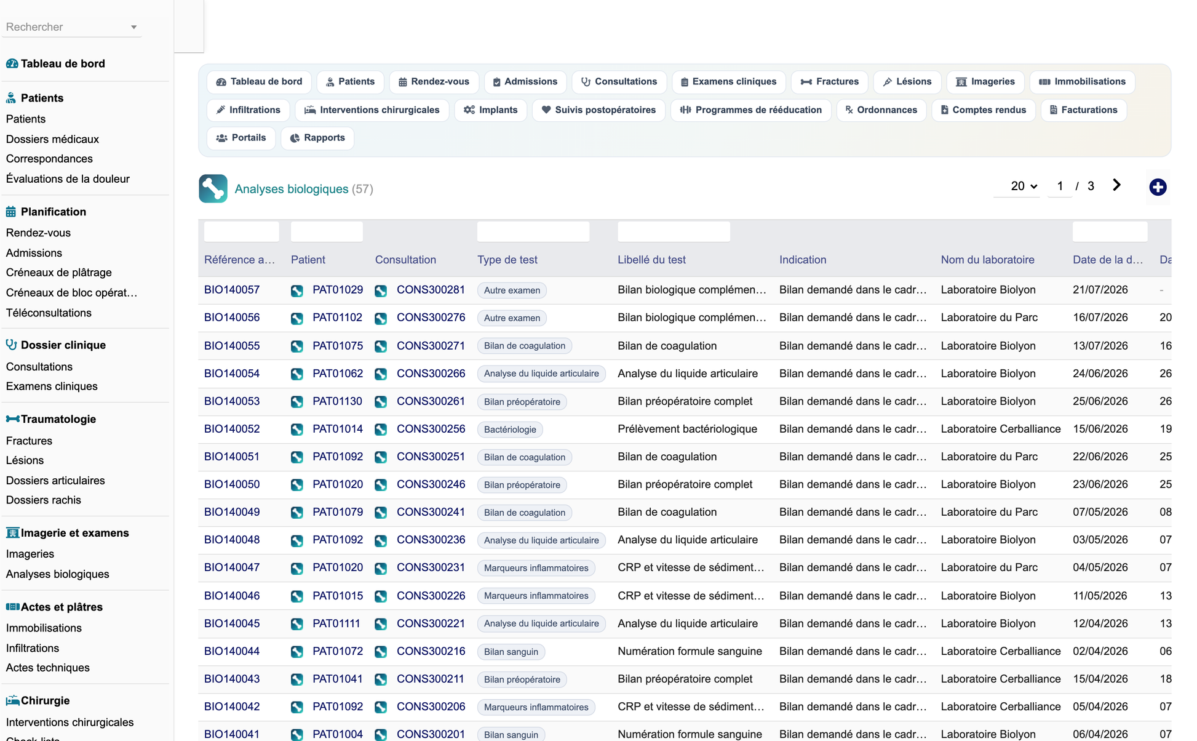Image resolution: width=1197 pixels, height=741 pixels.
Task: Click Bilan sanguin badge in BIO140044 row
Action: click(x=511, y=652)
